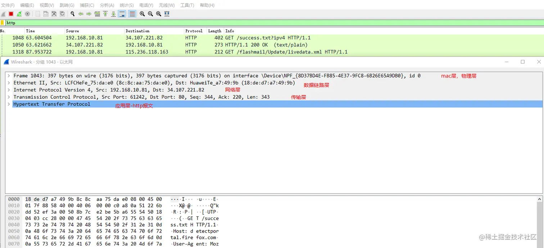Expand Transmission Control Protocol node

click(x=9, y=97)
